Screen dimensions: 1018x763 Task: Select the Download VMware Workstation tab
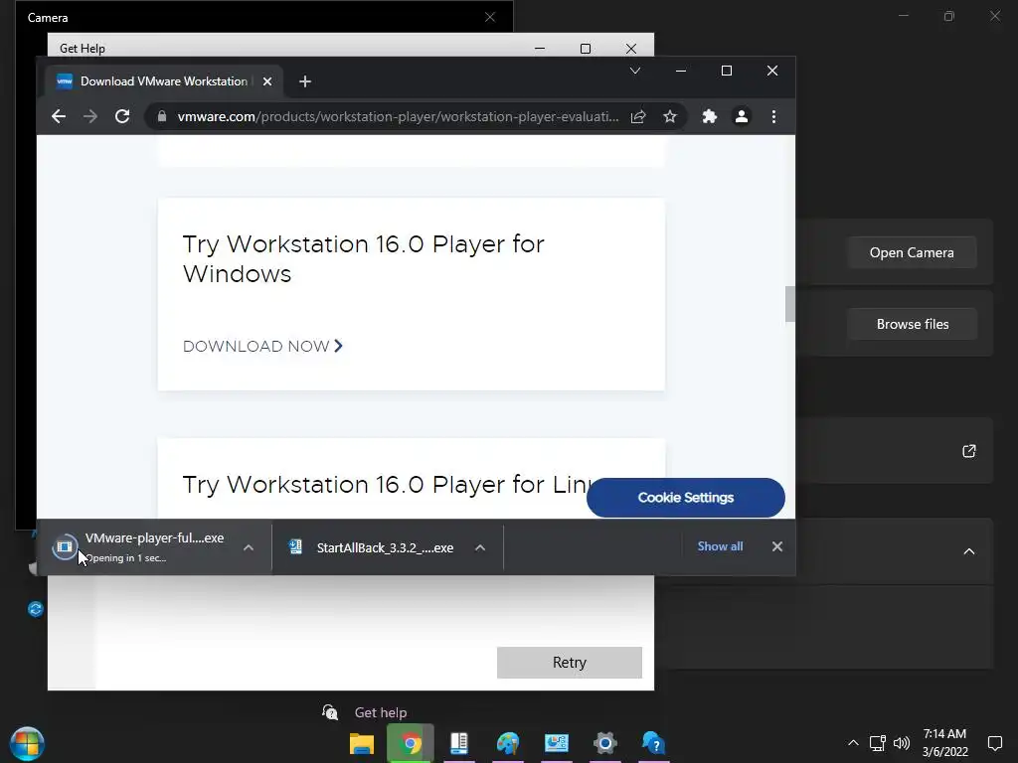coord(164,81)
